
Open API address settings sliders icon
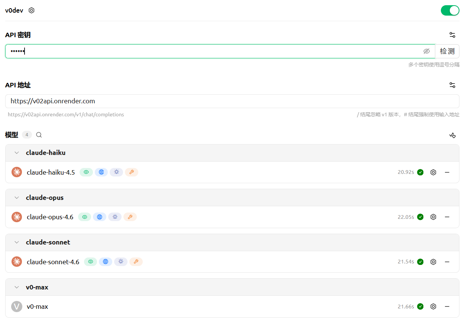452,85
